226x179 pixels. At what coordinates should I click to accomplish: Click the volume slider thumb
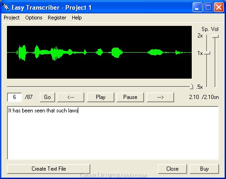tap(215, 36)
